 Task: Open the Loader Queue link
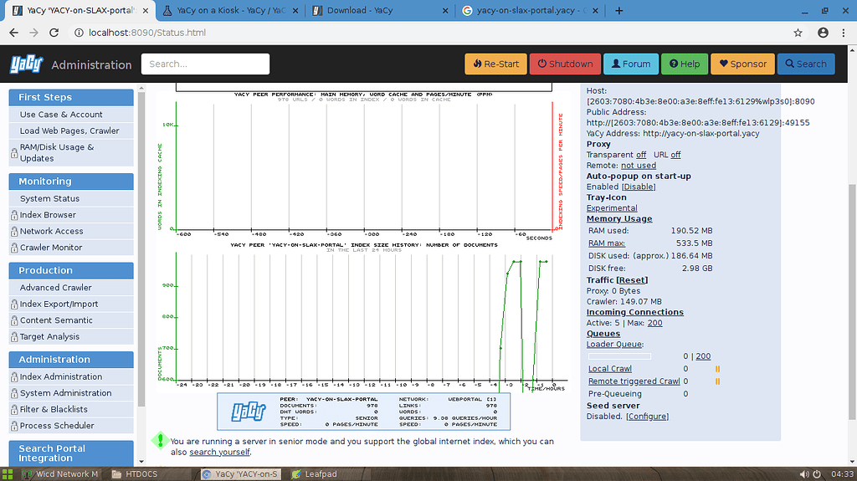615,345
